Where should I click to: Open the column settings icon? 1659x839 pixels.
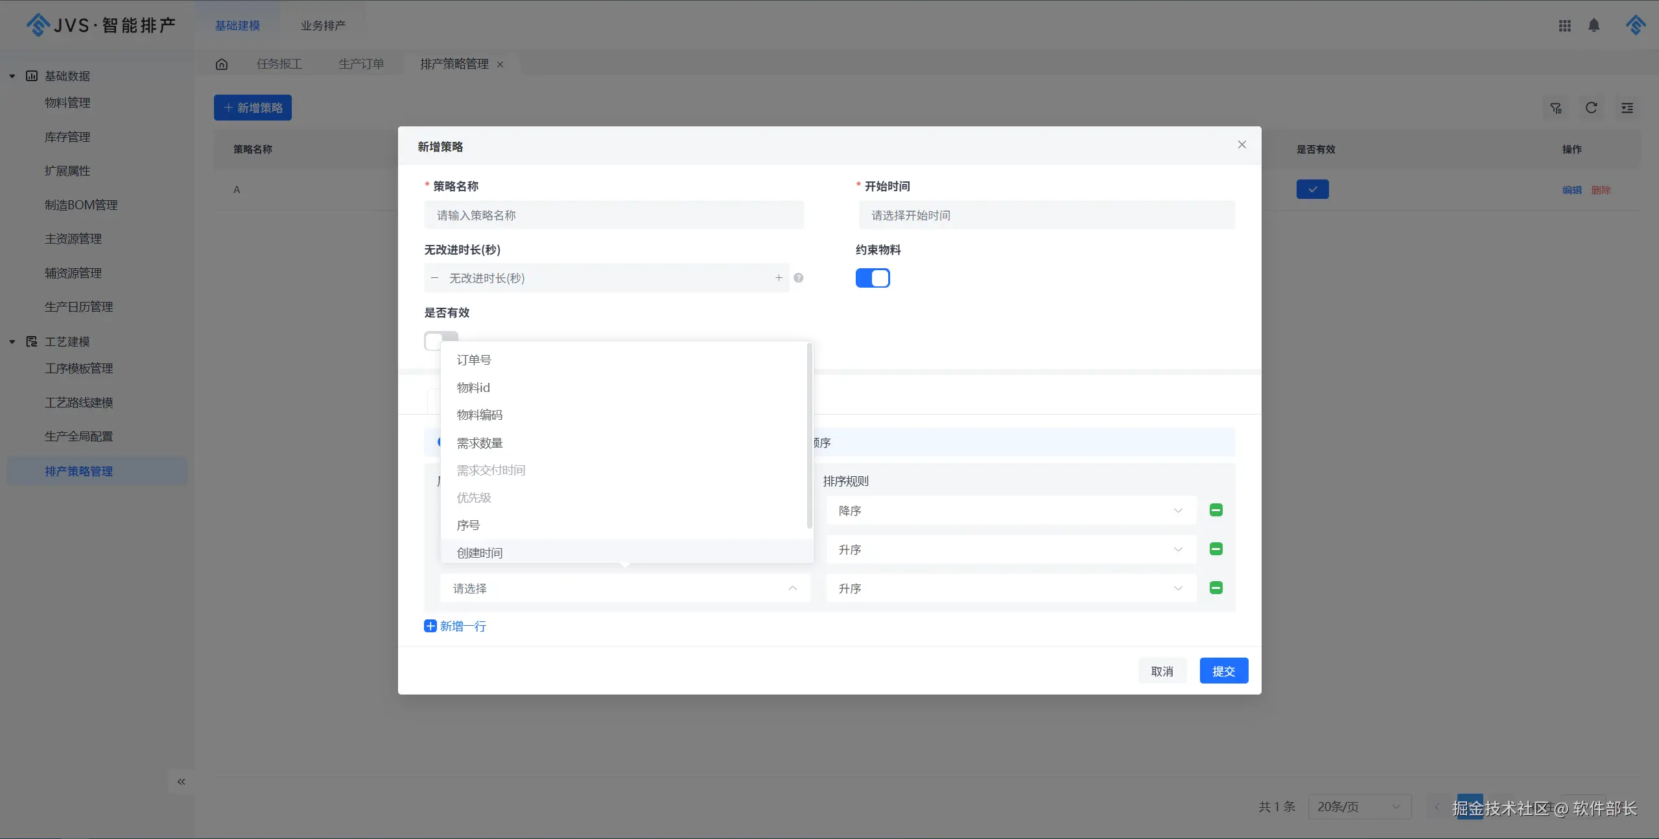pyautogui.click(x=1627, y=108)
